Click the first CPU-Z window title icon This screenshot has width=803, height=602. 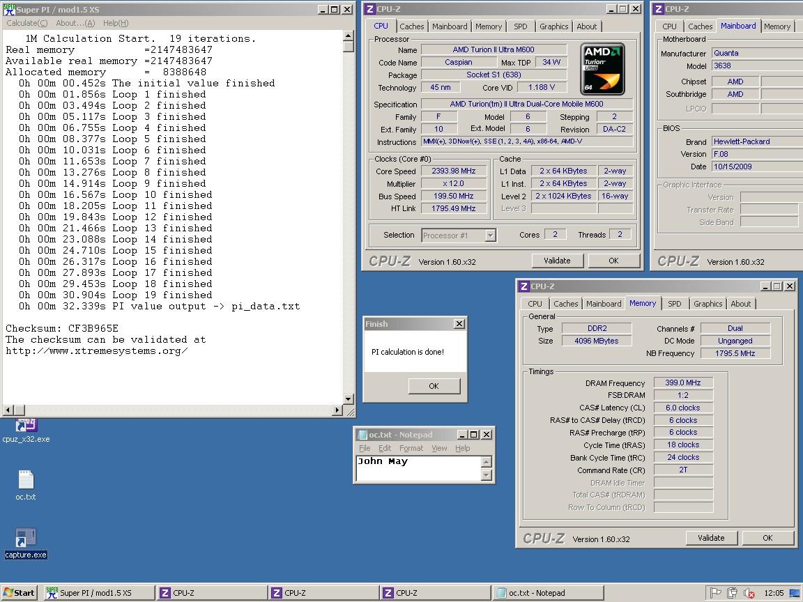pyautogui.click(x=369, y=9)
